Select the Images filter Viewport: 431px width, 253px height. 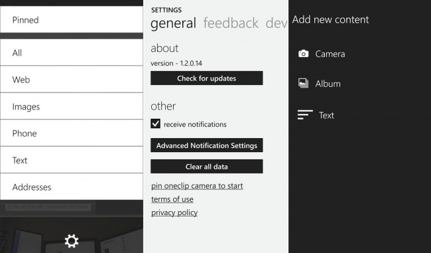coord(72,106)
